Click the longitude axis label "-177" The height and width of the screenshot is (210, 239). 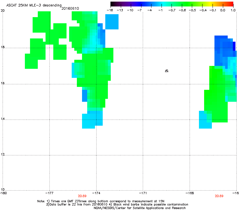(49, 193)
